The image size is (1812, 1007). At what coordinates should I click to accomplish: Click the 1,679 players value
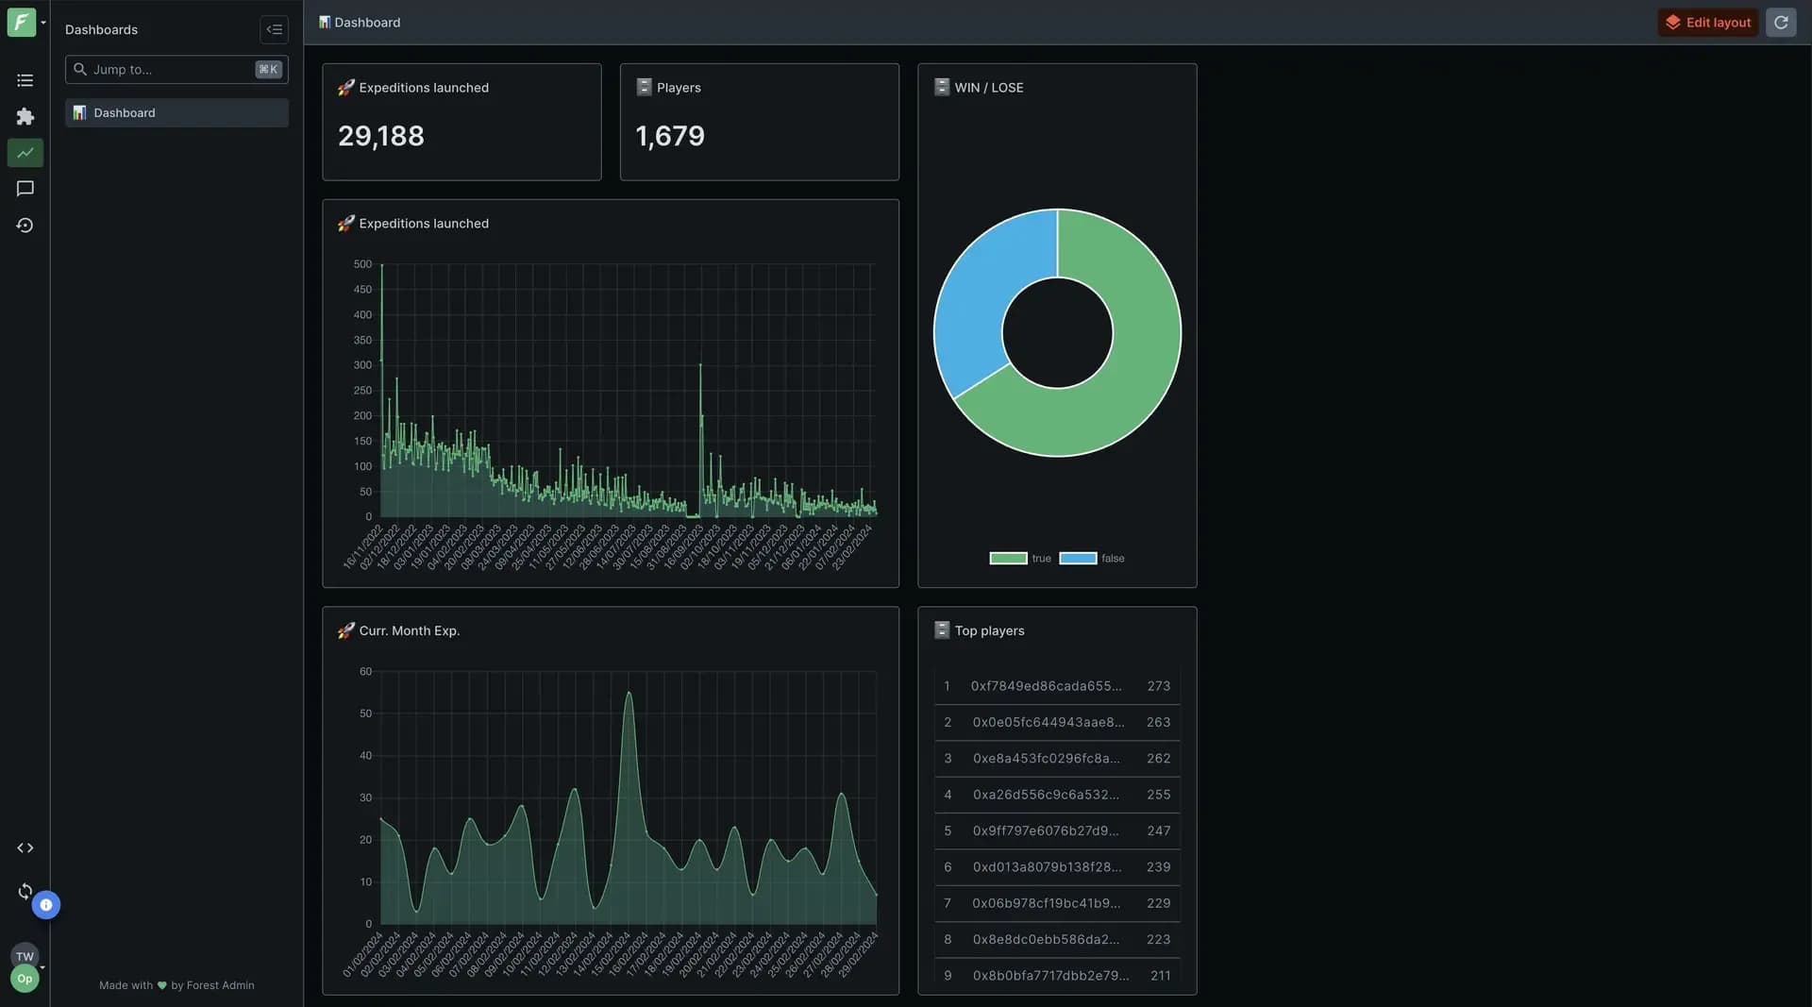[670, 136]
